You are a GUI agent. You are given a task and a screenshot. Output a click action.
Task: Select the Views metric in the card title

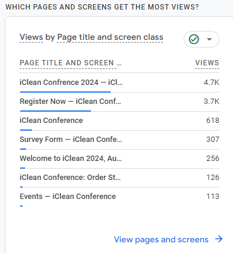click(x=32, y=37)
